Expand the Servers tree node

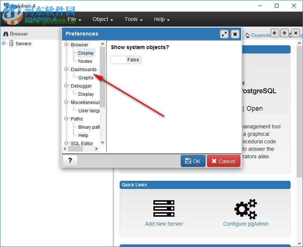3,43
